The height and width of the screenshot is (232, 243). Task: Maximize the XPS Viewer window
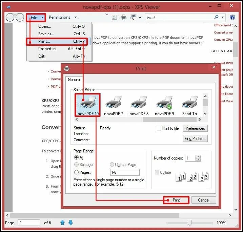coord(219,6)
